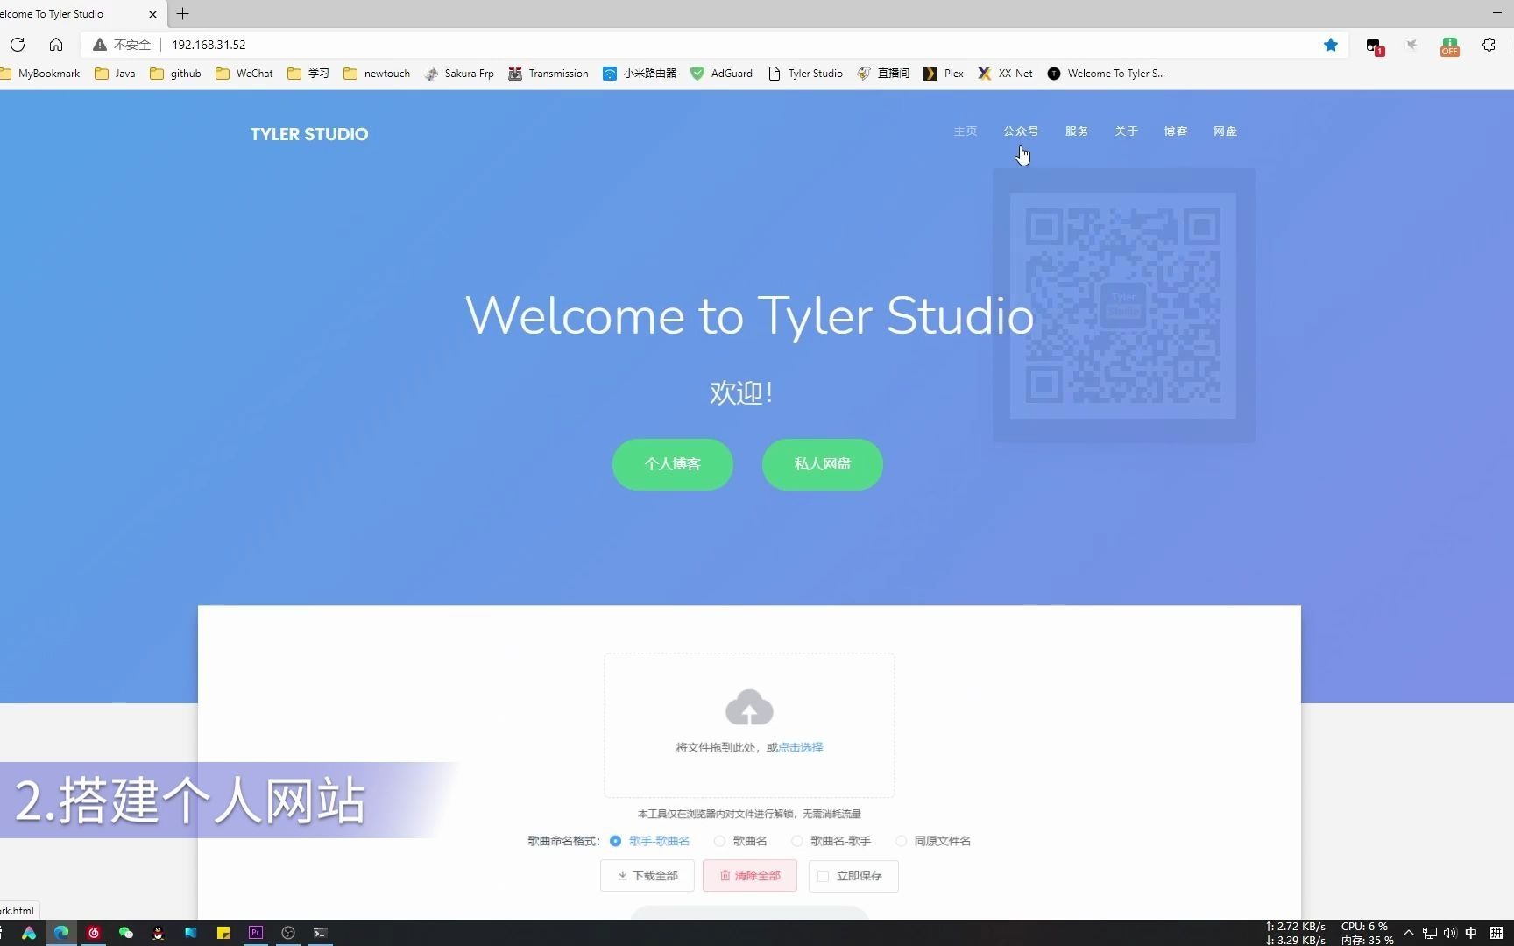Open the network tray icon
1514x946 pixels.
tap(1430, 933)
